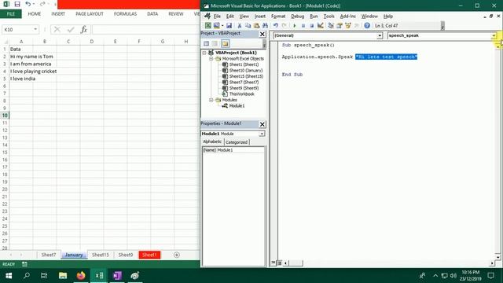Click Insert UserForm icon in VBA toolbar
This screenshot has width=503, height=283.
217,25
